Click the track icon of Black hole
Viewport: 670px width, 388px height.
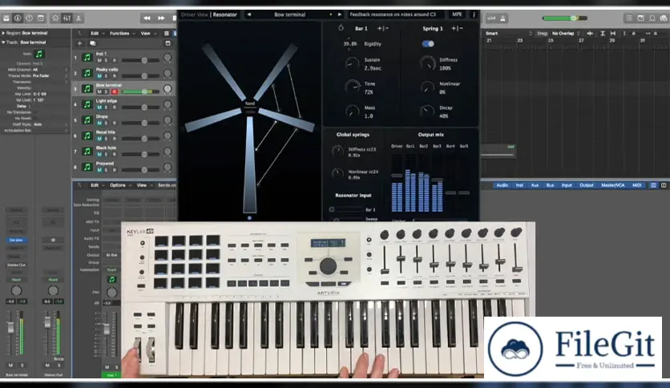[87, 152]
